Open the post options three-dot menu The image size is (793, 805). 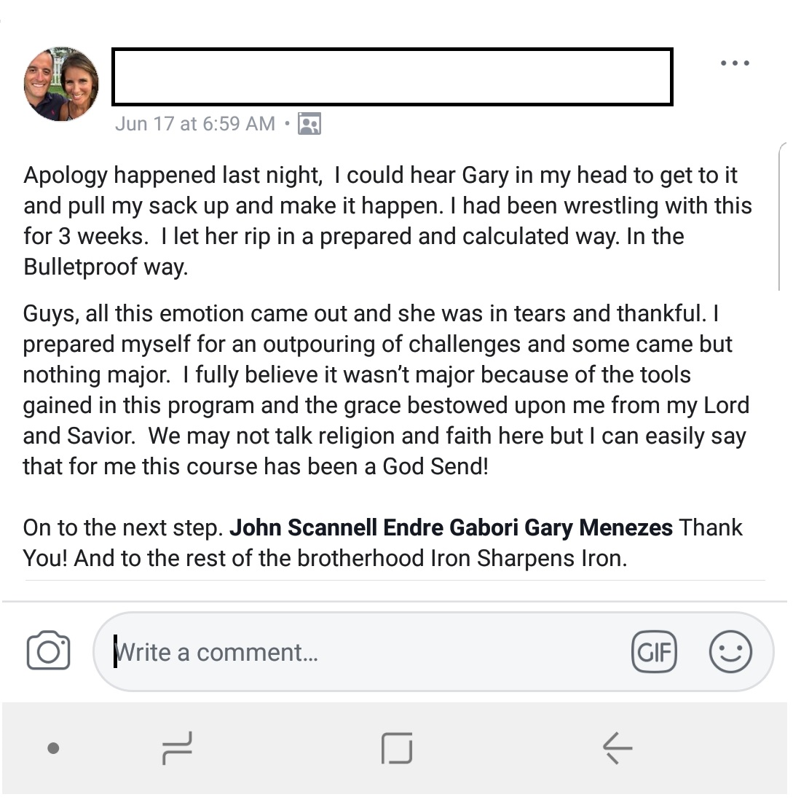click(734, 63)
